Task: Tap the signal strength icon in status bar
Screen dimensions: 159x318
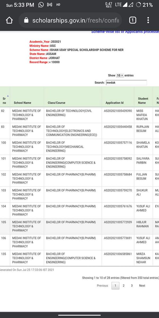Action: [125, 5]
